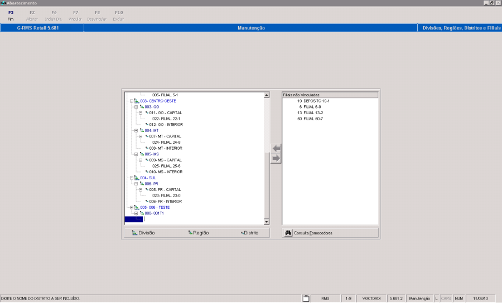Collapse the 007- MT - CAPITAL district node
This screenshot has width=502, height=304.
click(141, 136)
